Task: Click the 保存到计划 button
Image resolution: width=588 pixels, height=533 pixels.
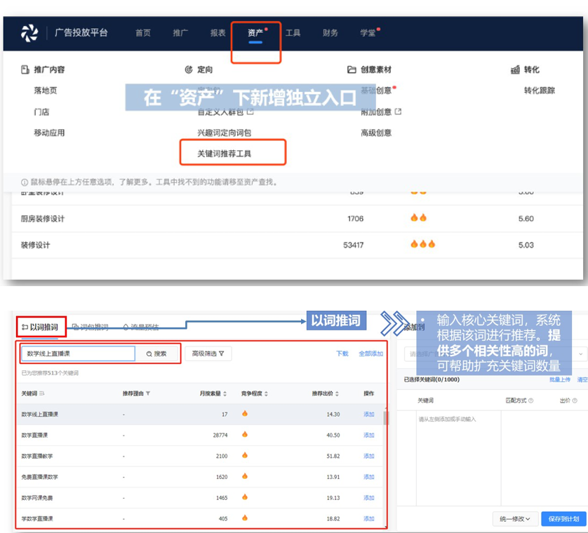Action: pos(563,519)
